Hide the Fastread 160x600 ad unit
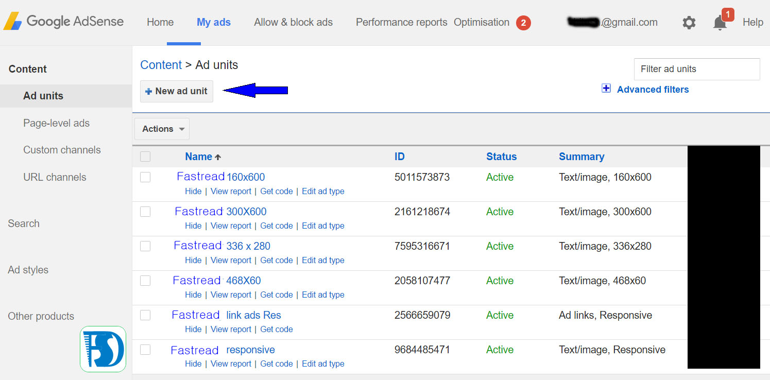 point(193,191)
